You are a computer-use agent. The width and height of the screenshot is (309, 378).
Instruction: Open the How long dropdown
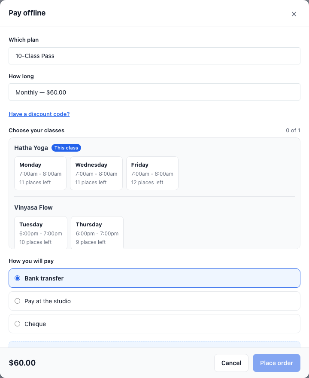point(154,92)
